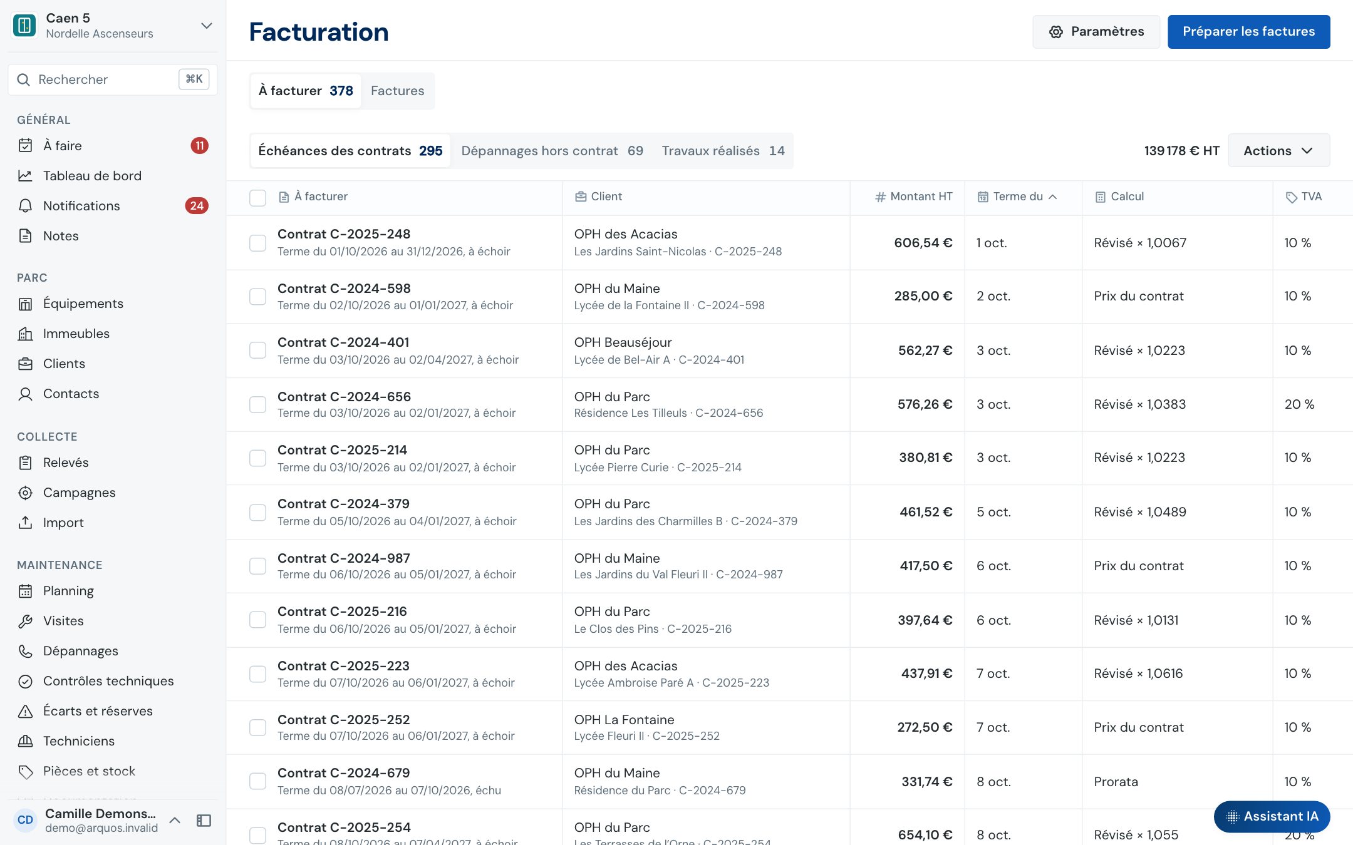The height and width of the screenshot is (845, 1353).
Task: Tick the checkbox for Contrat C-2025-252
Action: (x=257, y=727)
